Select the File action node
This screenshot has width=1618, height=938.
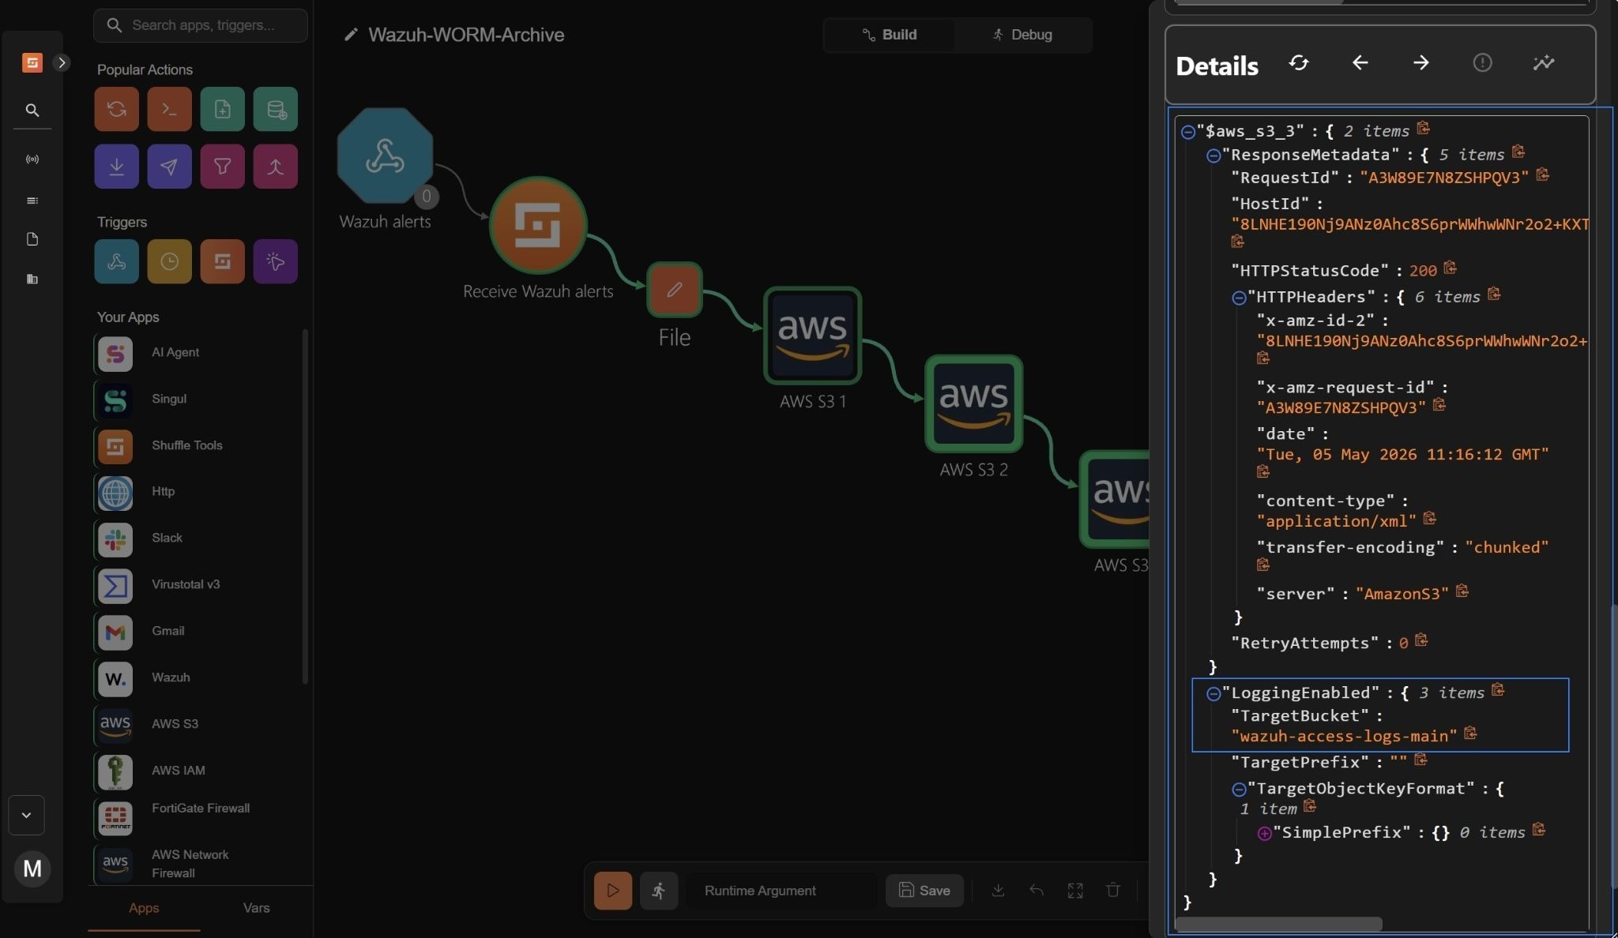click(674, 290)
